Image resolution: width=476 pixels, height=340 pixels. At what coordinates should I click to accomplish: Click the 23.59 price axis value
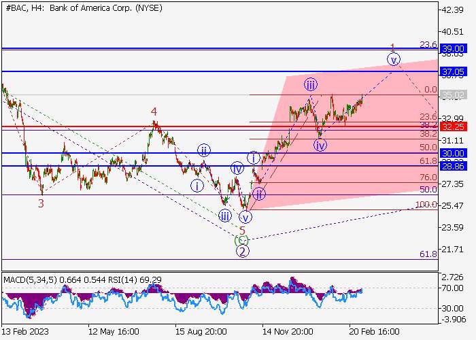coord(452,227)
